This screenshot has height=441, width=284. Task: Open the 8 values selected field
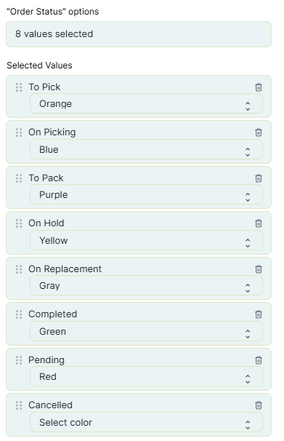tap(139, 34)
